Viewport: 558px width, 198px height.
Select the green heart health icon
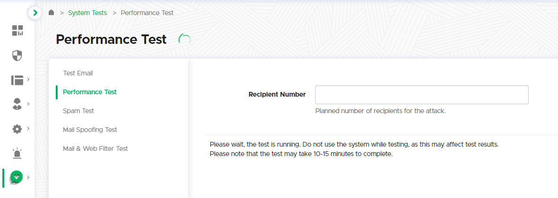click(x=17, y=177)
